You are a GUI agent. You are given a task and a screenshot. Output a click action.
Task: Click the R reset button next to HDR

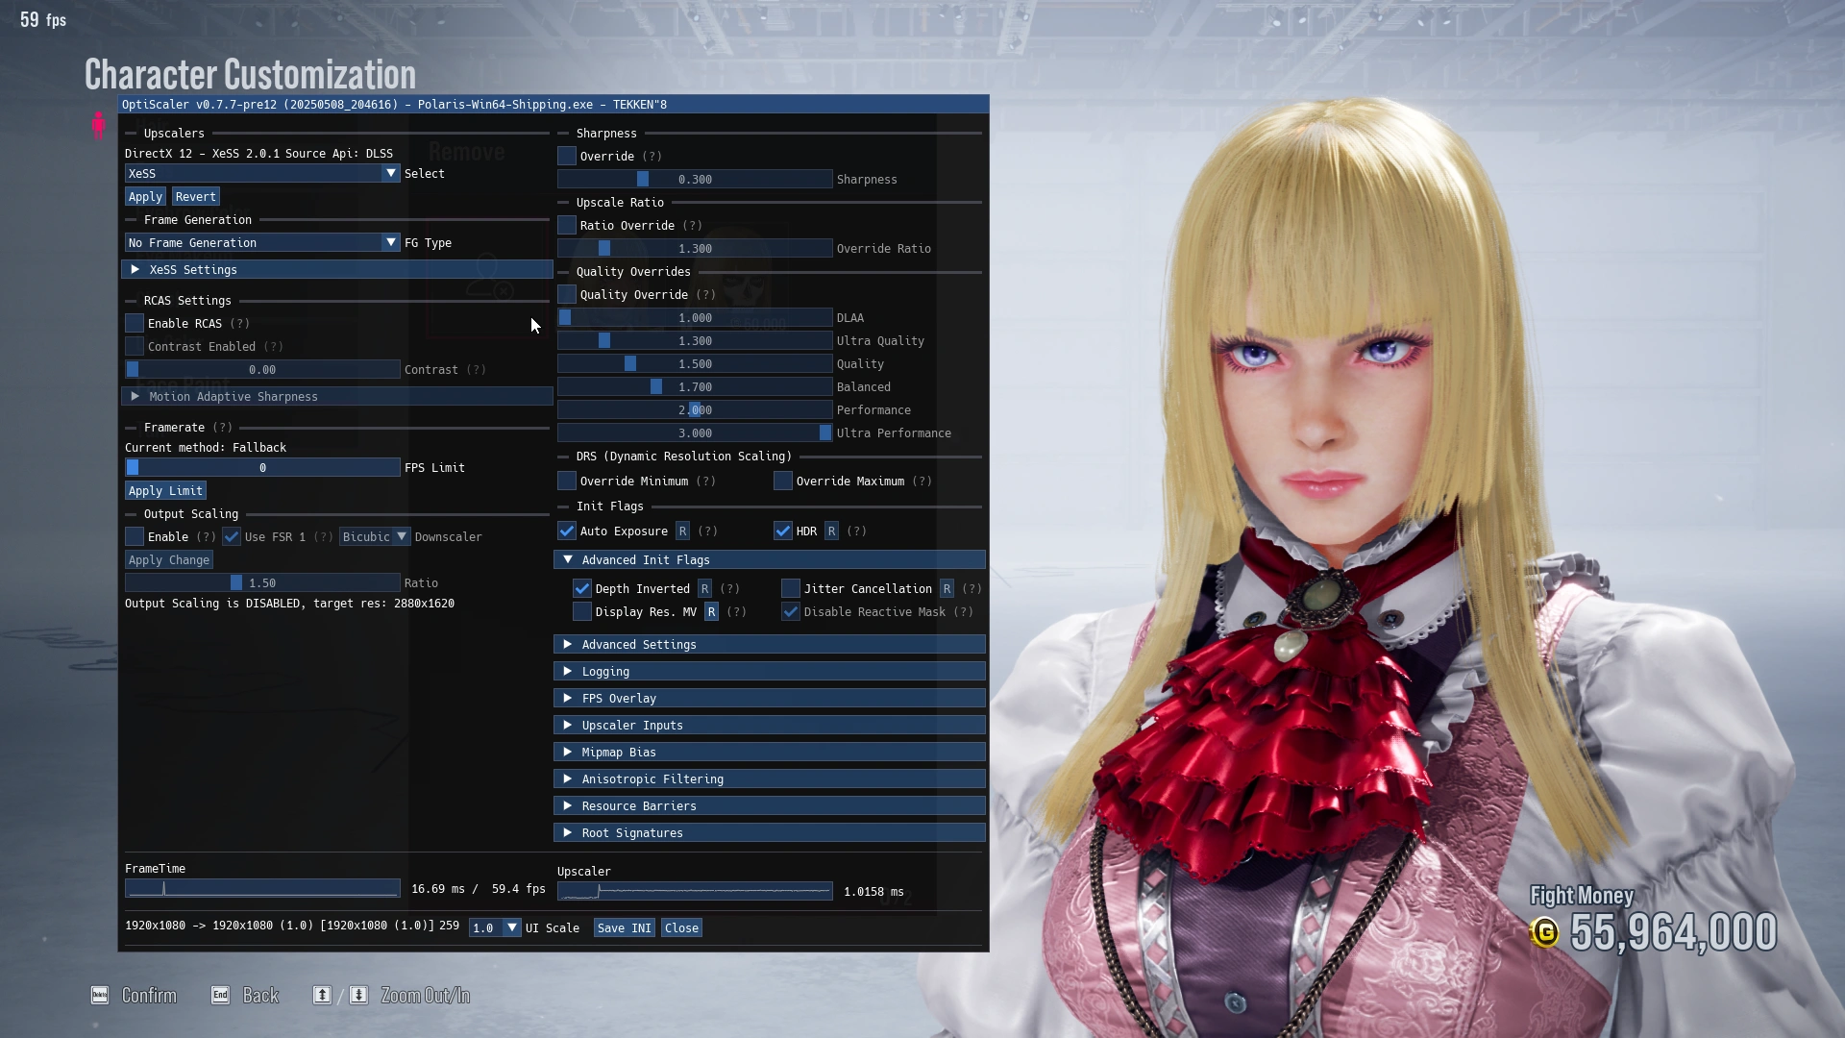[832, 531]
